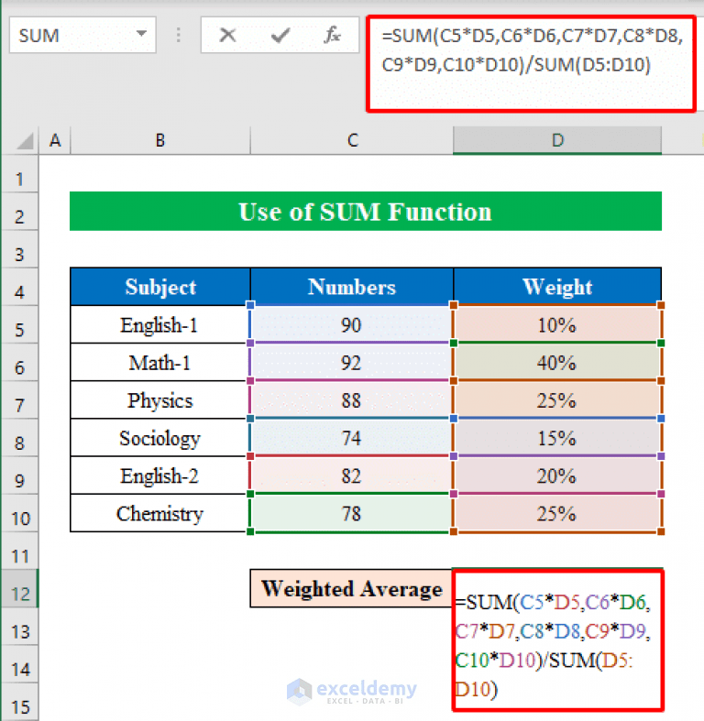
Task: Click inside the formula bar text
Action: [x=532, y=63]
